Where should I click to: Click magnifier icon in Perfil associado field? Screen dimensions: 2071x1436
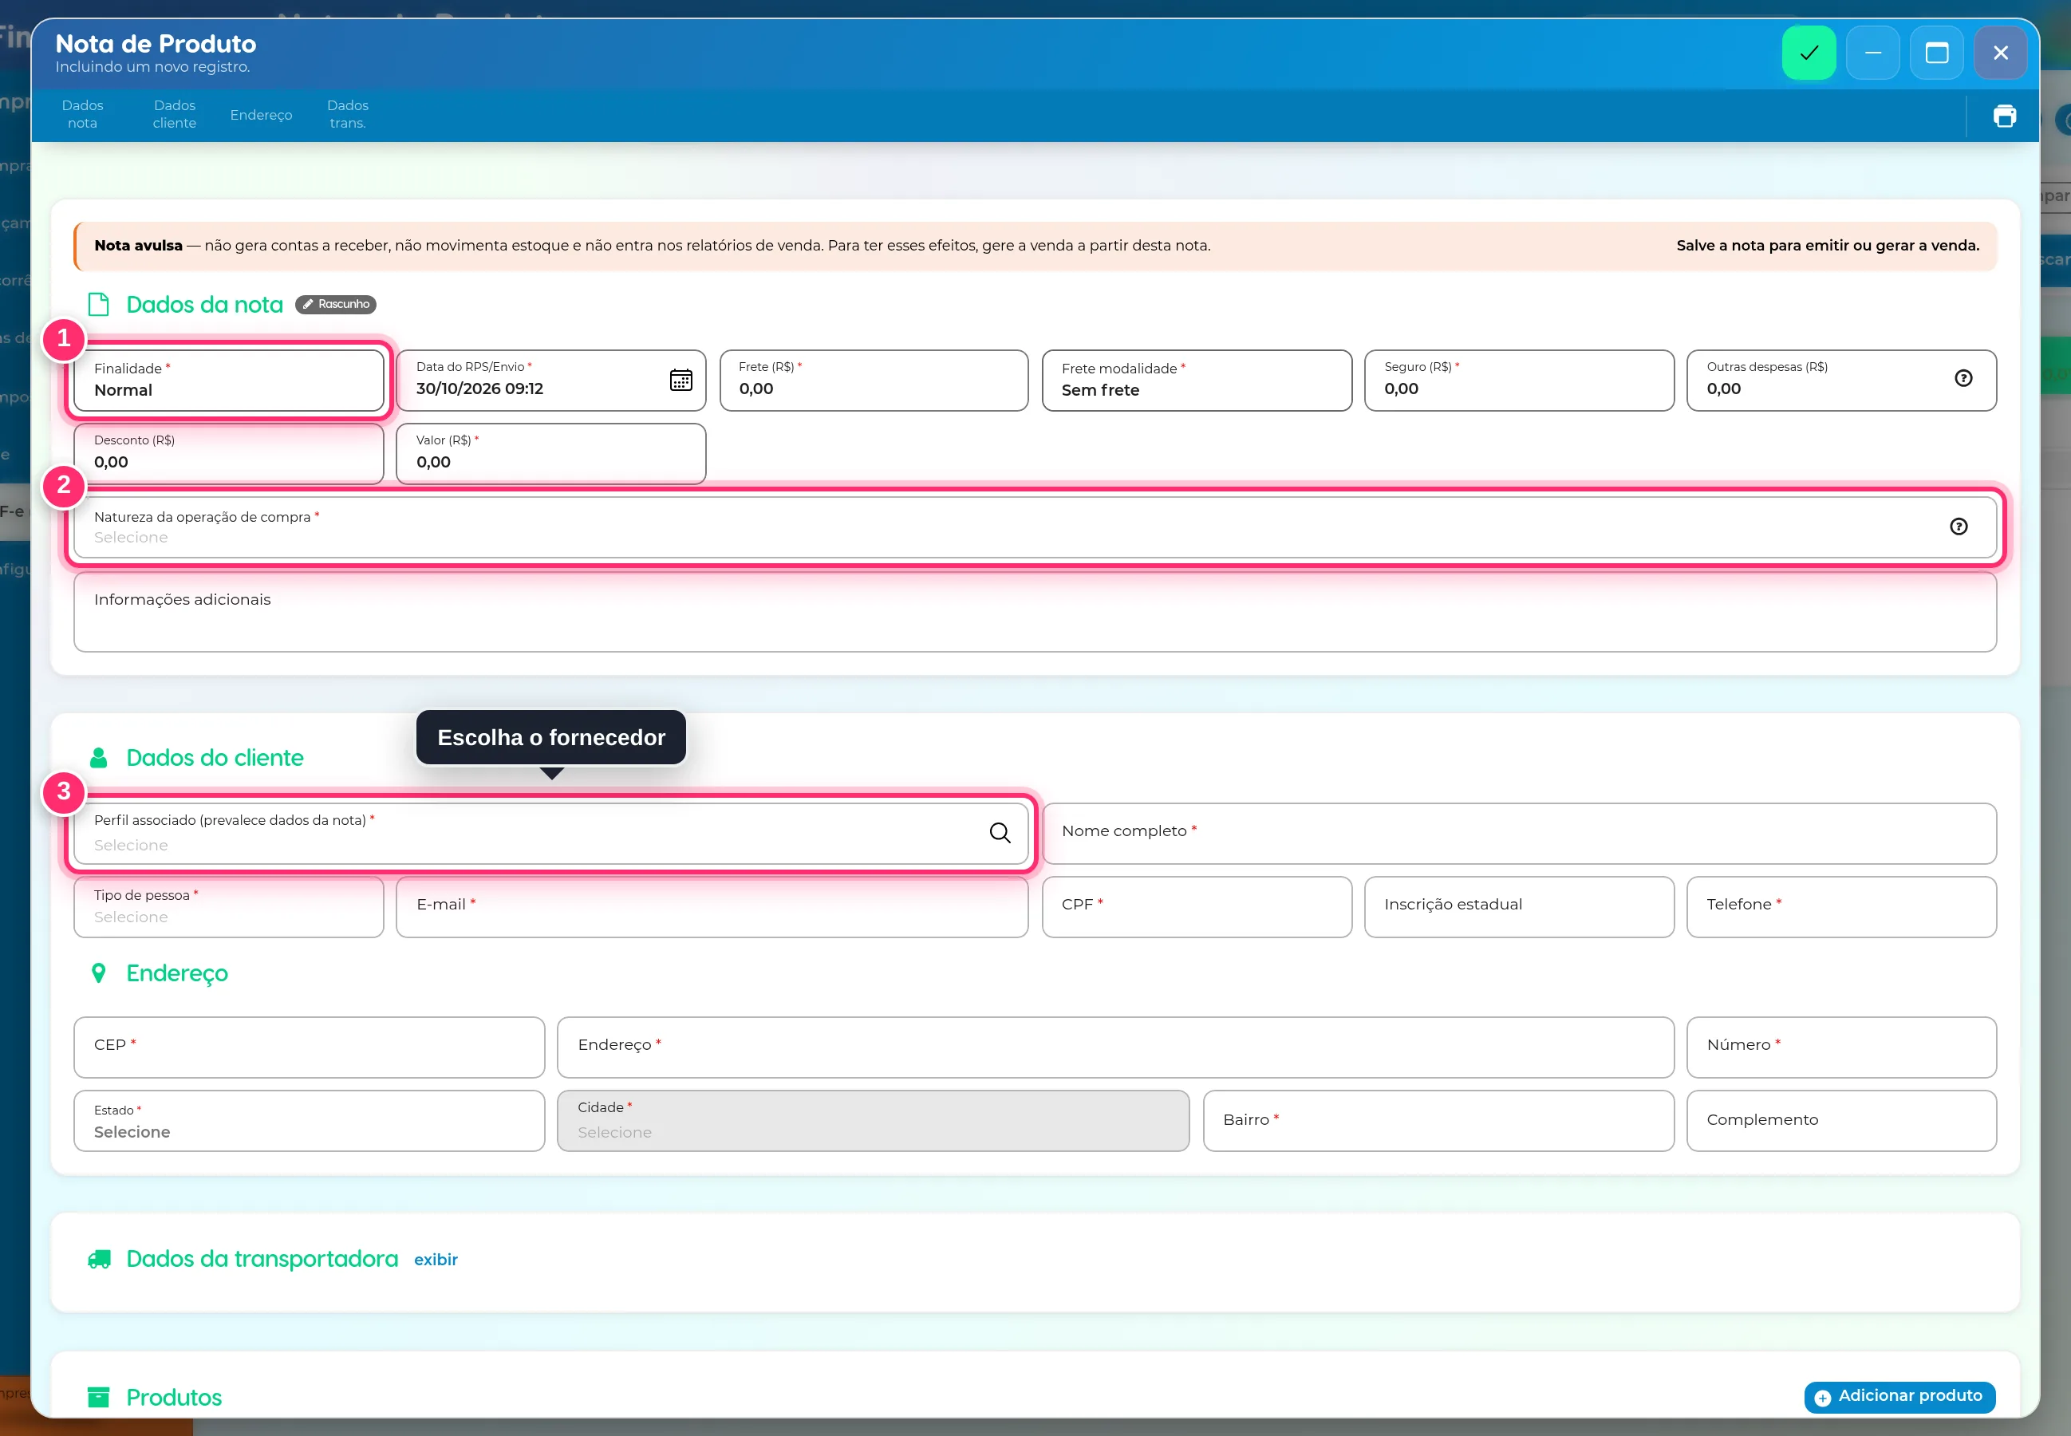(1000, 832)
